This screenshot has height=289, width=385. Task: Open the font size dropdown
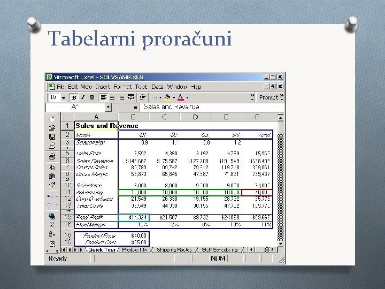click(63, 98)
